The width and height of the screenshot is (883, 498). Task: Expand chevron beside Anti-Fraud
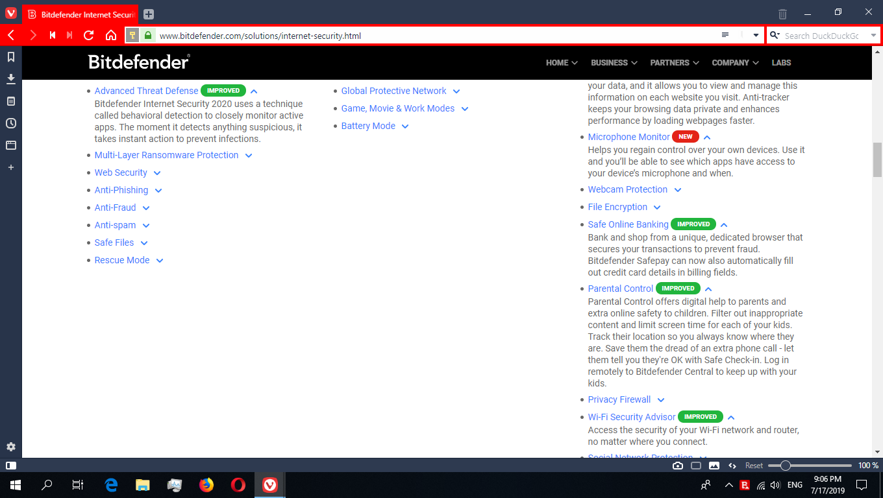pos(146,208)
